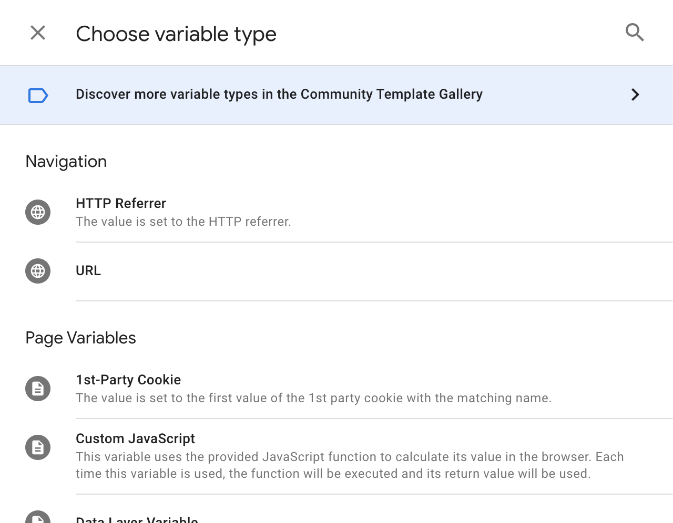Viewport: 673px width, 523px height.
Task: Click the HTTP Referrer description text
Action: click(183, 222)
